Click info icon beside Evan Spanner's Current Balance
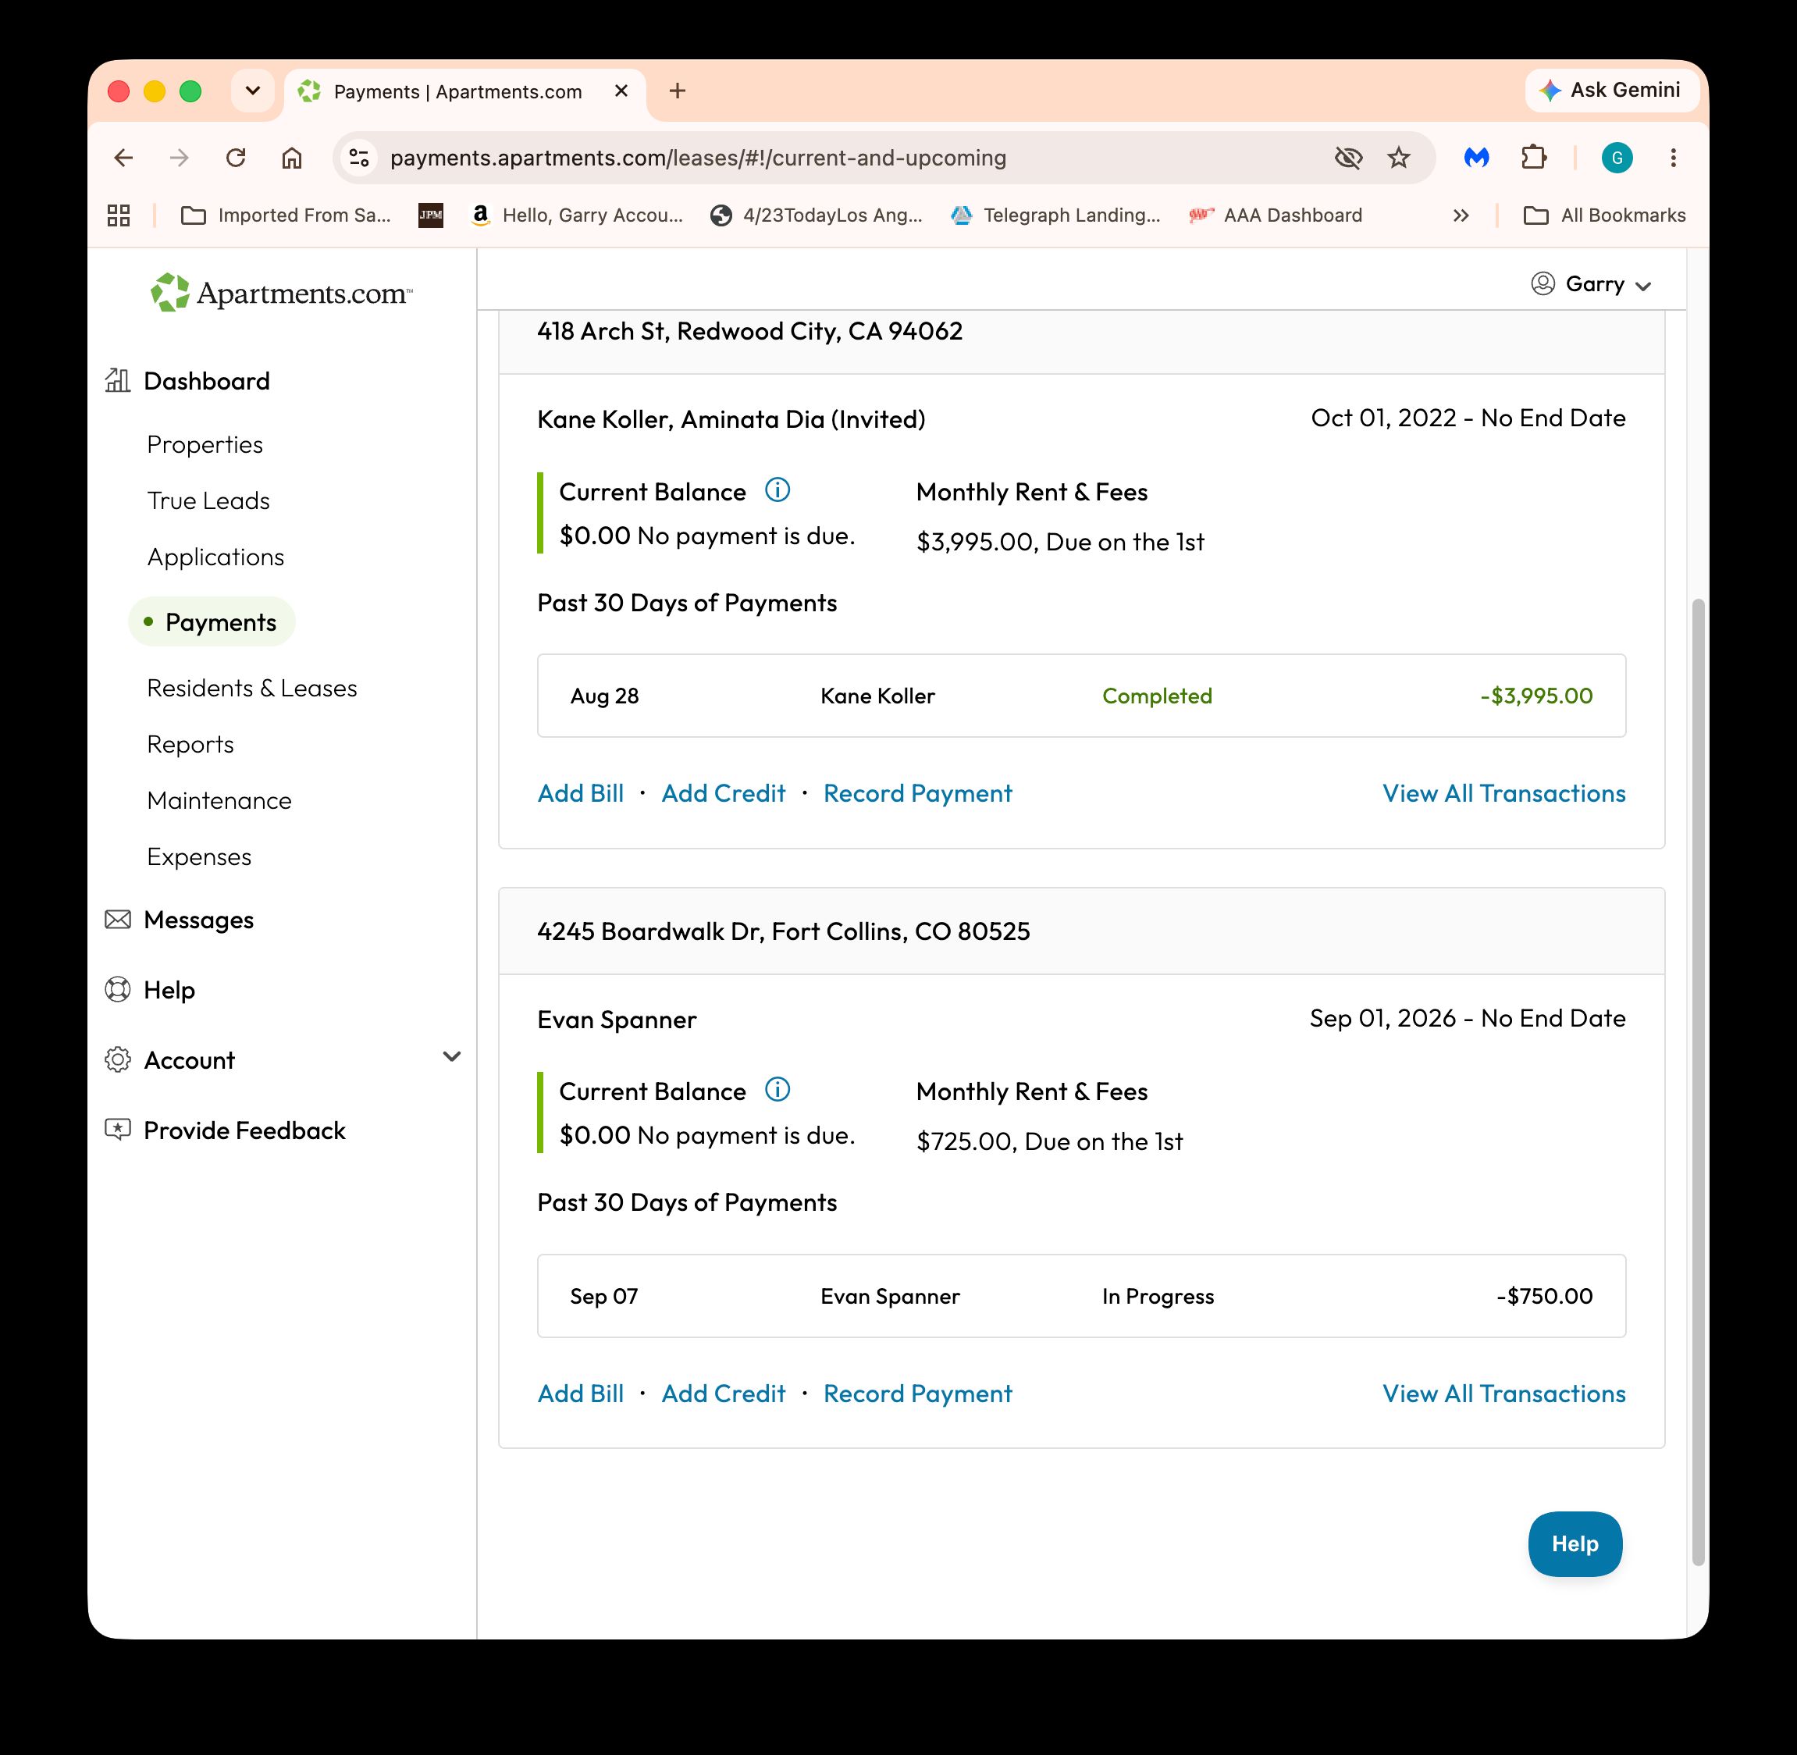Viewport: 1797px width, 1755px height. (778, 1091)
